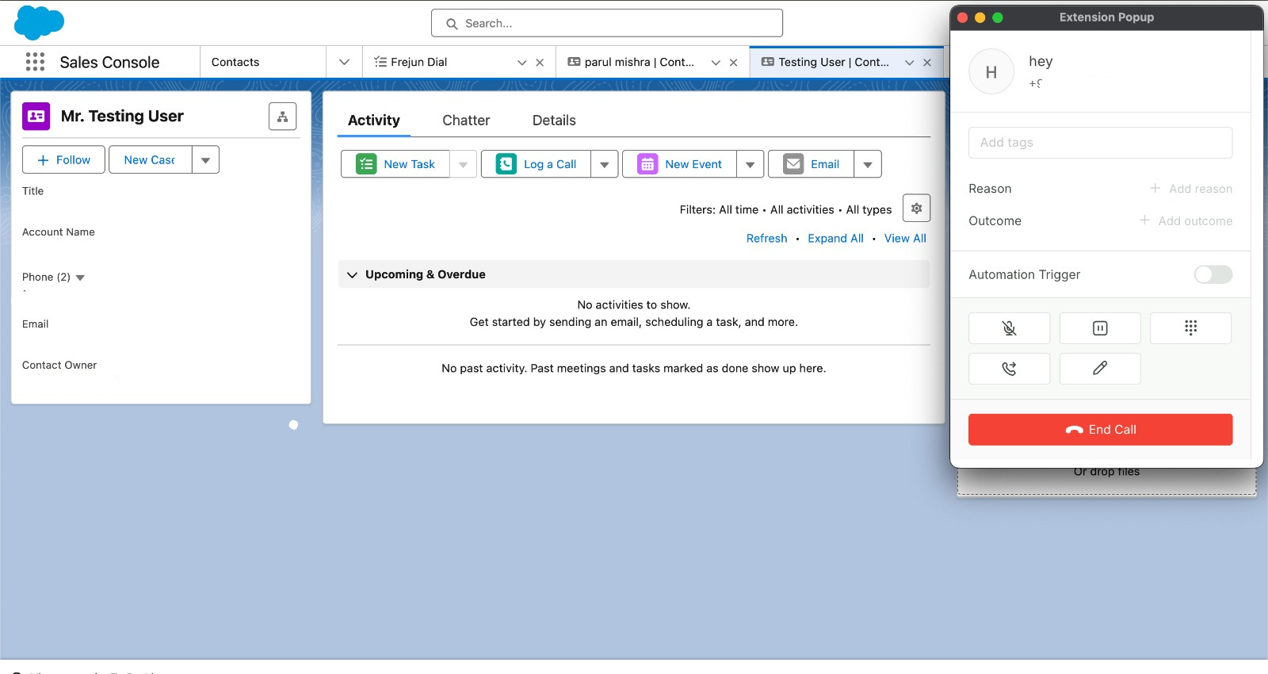The image size is (1268, 674).
Task: Open dropdown beside New Case button
Action: pyautogui.click(x=205, y=160)
